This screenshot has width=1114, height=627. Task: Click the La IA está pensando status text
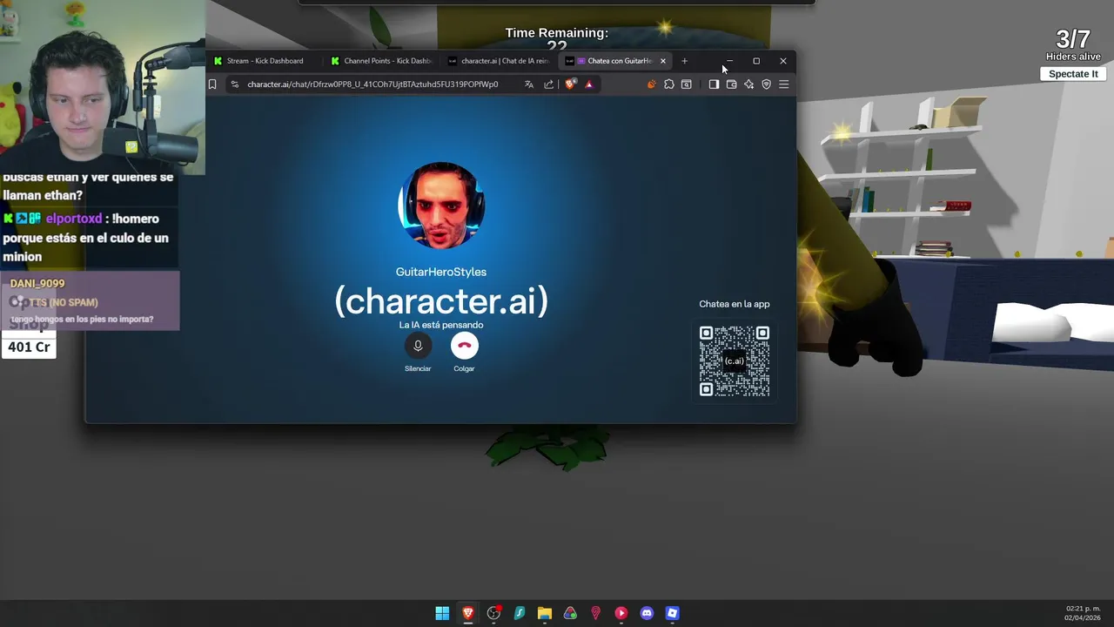(x=441, y=325)
